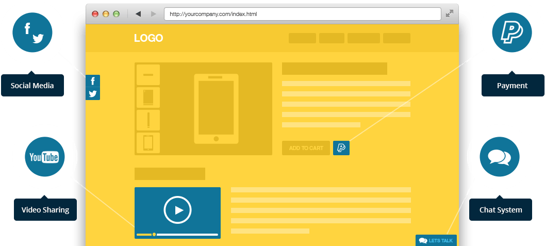Screen dimensions: 545x246
Task: Click the fullscreen expand arrows icon
Action: tap(450, 14)
